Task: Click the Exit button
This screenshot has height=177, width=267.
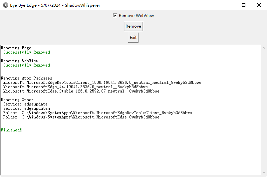Action: [x=133, y=38]
